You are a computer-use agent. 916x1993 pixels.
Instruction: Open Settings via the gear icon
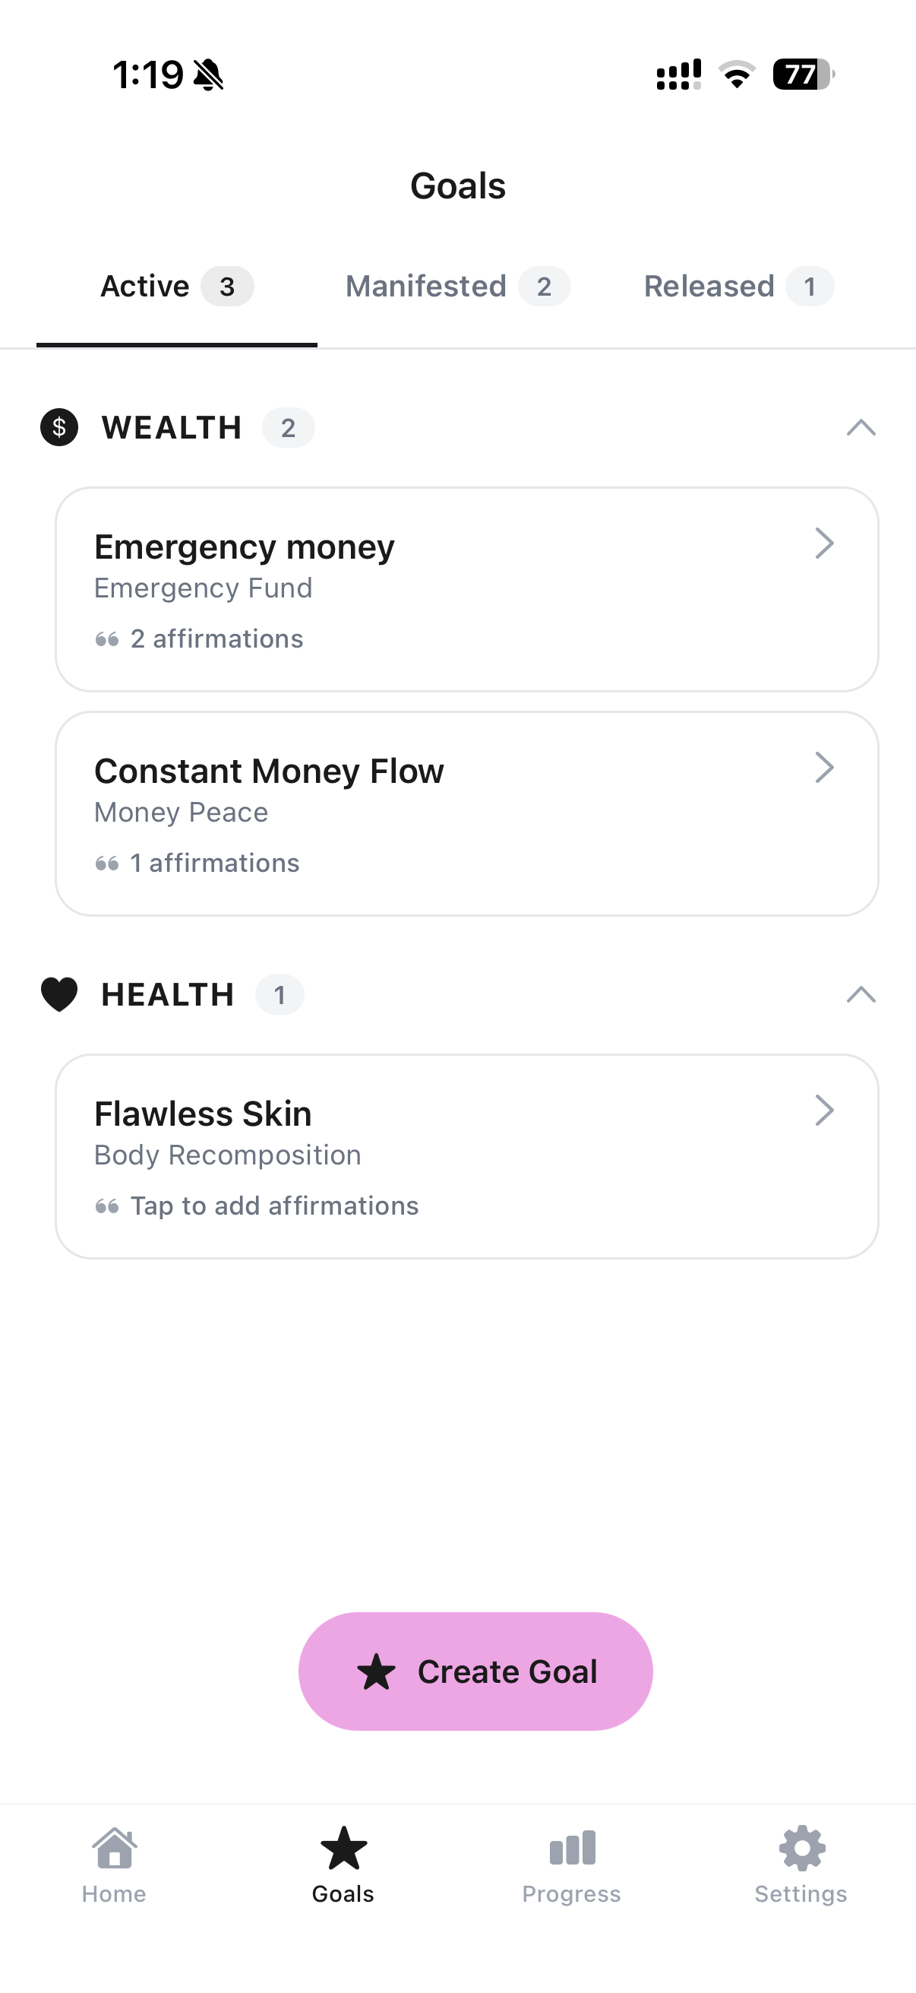tap(801, 1849)
